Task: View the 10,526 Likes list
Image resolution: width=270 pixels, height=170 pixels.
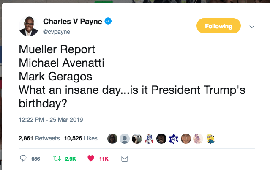Action: click(x=81, y=138)
